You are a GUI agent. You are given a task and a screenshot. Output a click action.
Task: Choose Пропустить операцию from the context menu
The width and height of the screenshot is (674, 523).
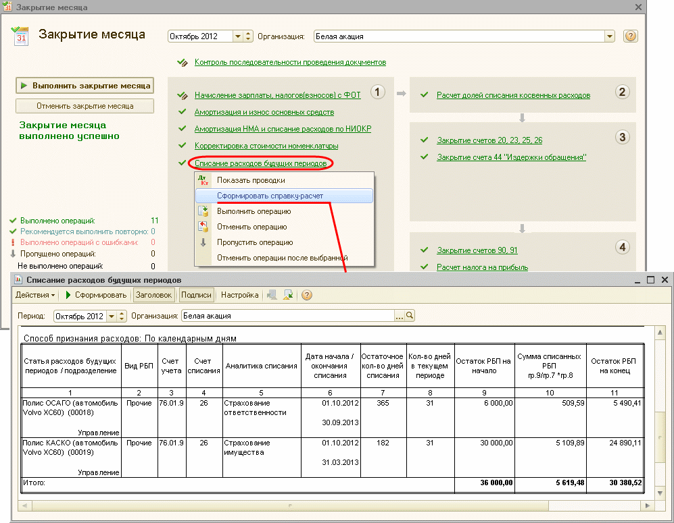click(254, 242)
